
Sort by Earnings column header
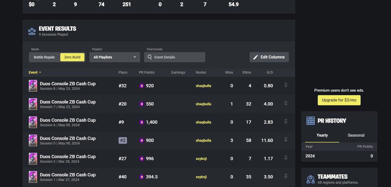[x=178, y=72]
